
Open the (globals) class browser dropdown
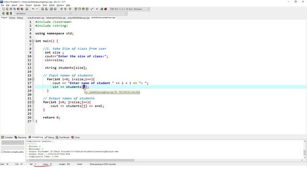43,13
